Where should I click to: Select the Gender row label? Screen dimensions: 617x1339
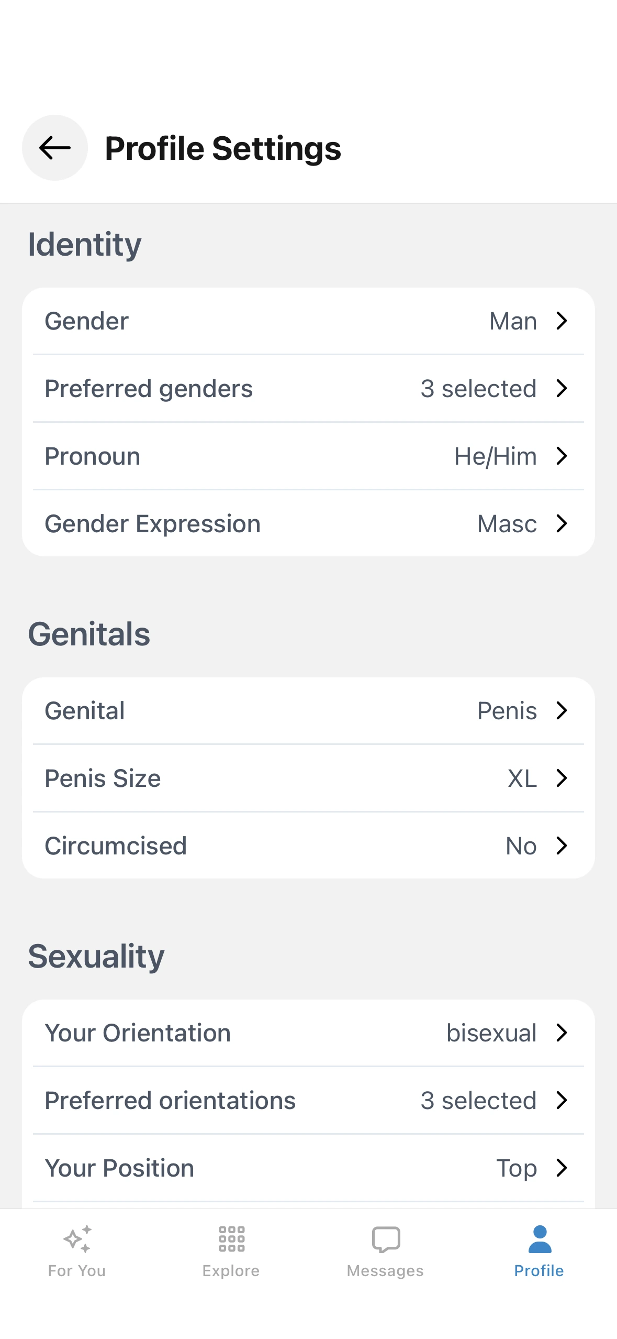[x=87, y=321]
